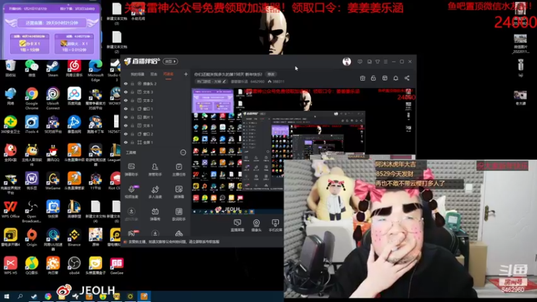Add camera source below the preview
Screen dimensions: 537x302
[x=256, y=225]
